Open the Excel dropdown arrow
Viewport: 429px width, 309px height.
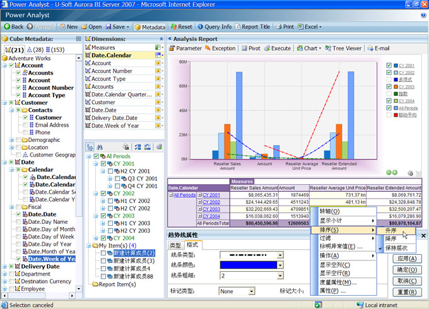(320, 27)
